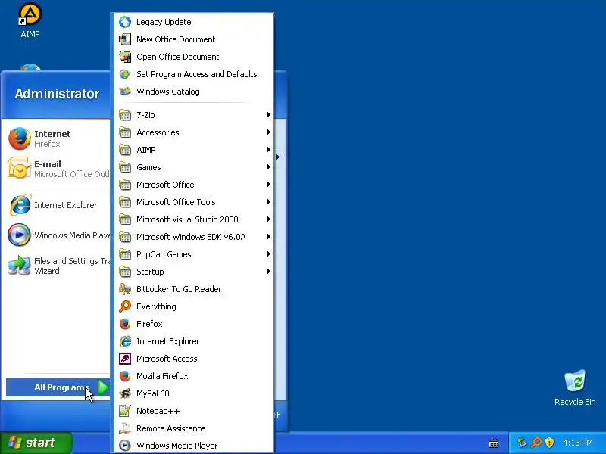Expand Microsoft Visual Studio 2008 arrow

tap(269, 219)
